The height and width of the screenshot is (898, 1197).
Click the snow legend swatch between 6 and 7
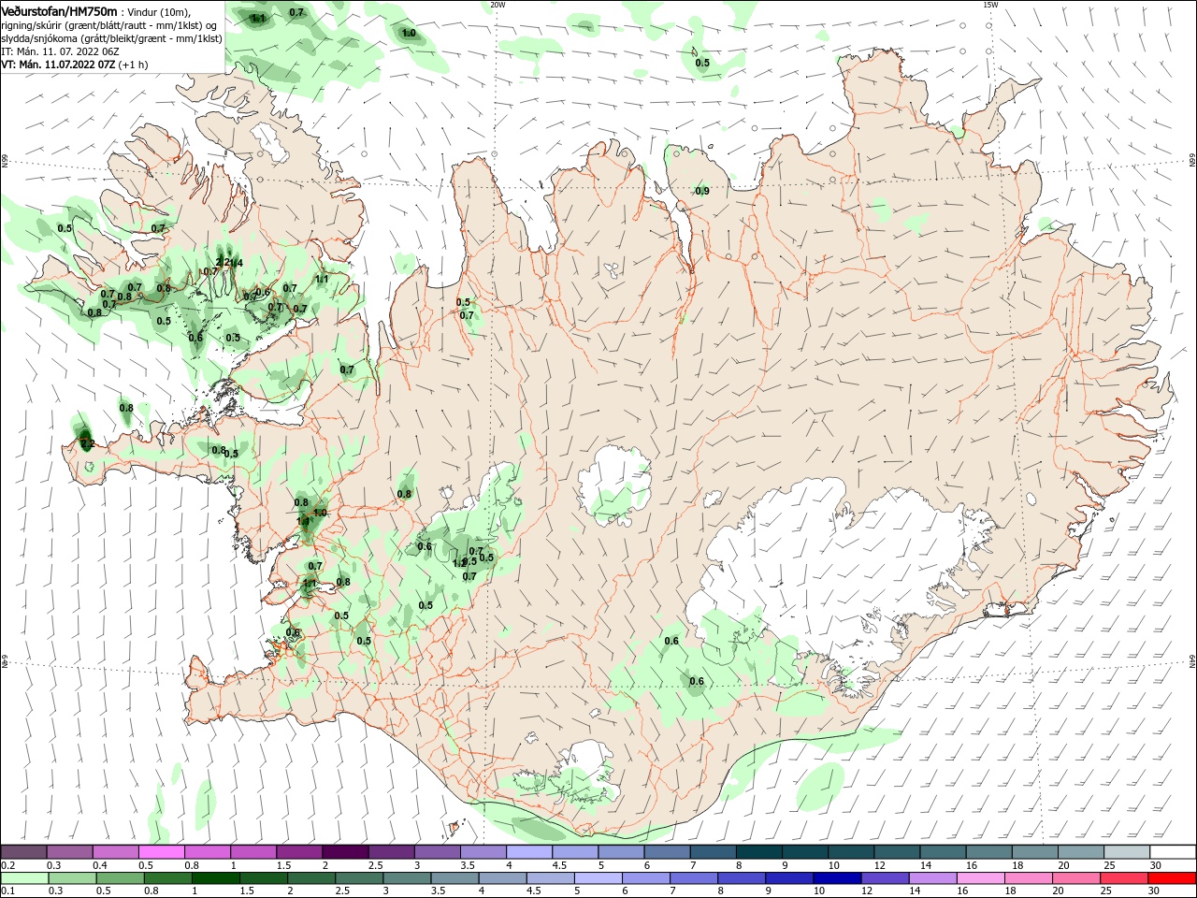pos(667,852)
